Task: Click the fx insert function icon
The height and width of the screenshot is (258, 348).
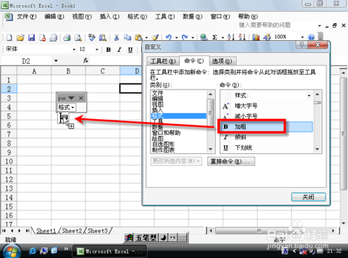Action: [x=86, y=60]
